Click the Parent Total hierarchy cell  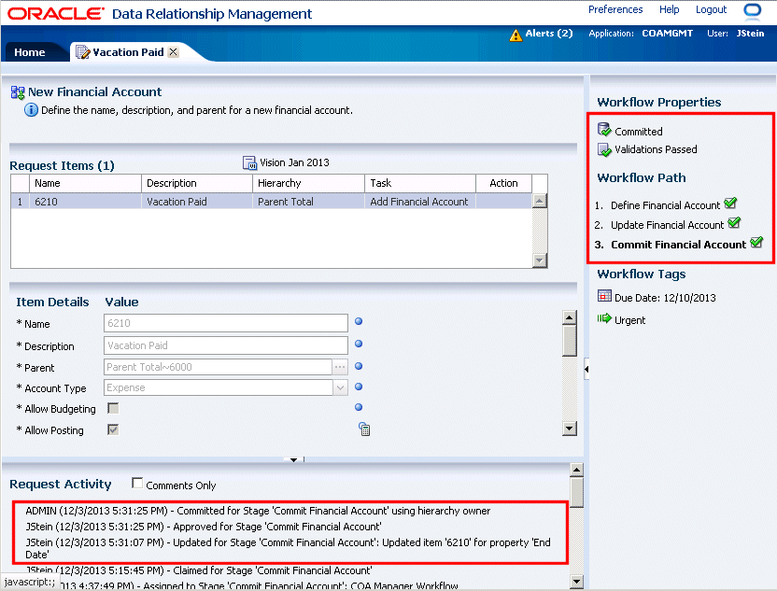pos(308,202)
